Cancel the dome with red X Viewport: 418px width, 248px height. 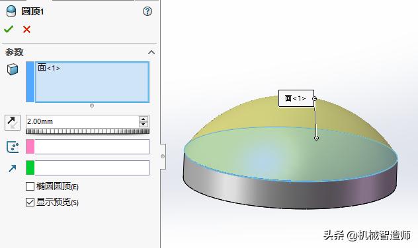(26, 29)
